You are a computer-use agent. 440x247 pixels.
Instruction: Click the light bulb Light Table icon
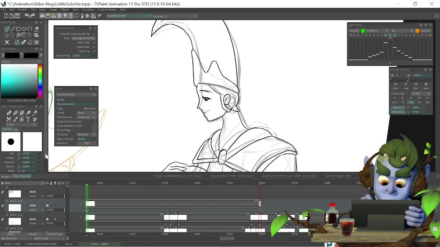65,15
